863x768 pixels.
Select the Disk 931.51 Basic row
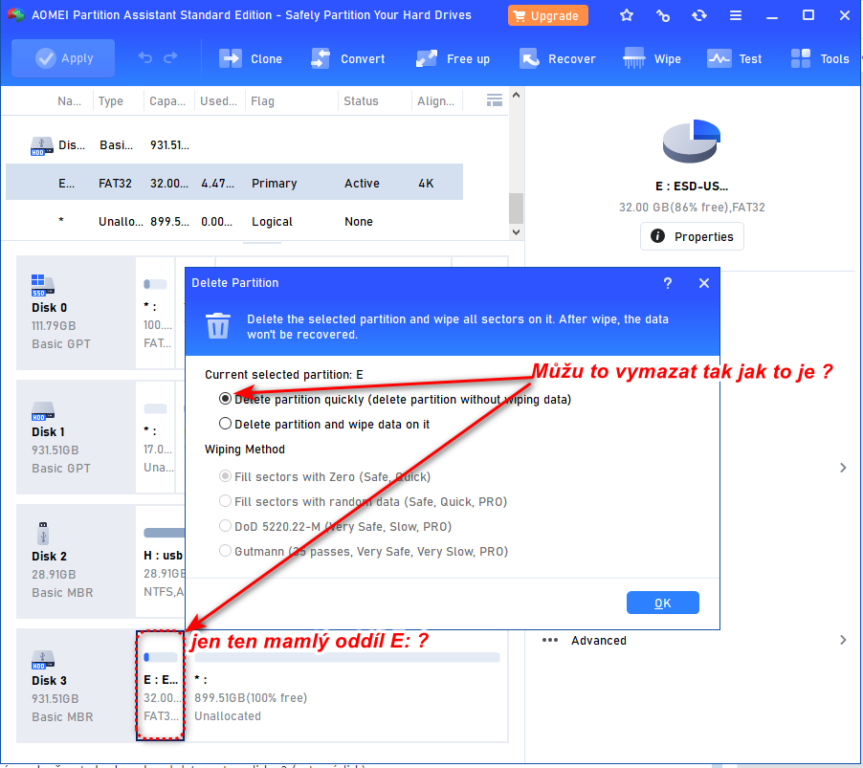[x=233, y=145]
